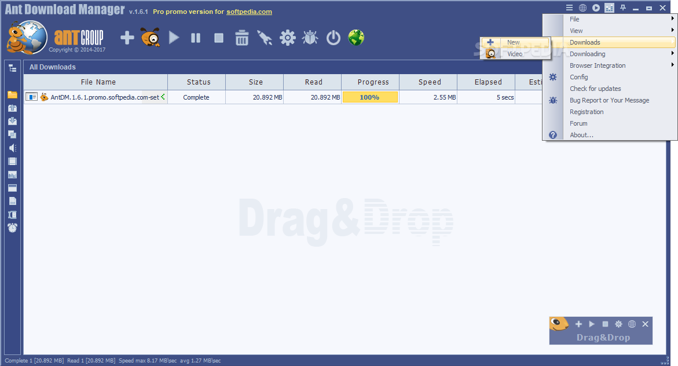
Task: Add a new download with the plus toolbar icon
Action: (x=127, y=38)
